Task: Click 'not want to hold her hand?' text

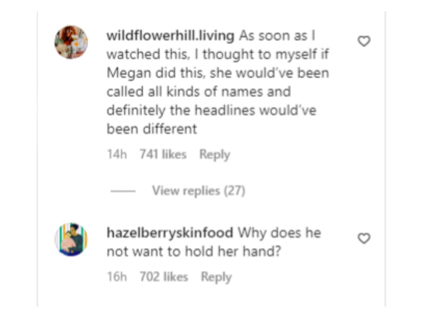Action: 194,251
